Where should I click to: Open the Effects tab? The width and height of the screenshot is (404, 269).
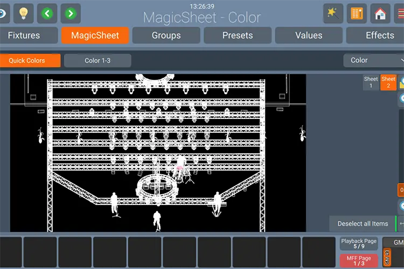click(376, 36)
